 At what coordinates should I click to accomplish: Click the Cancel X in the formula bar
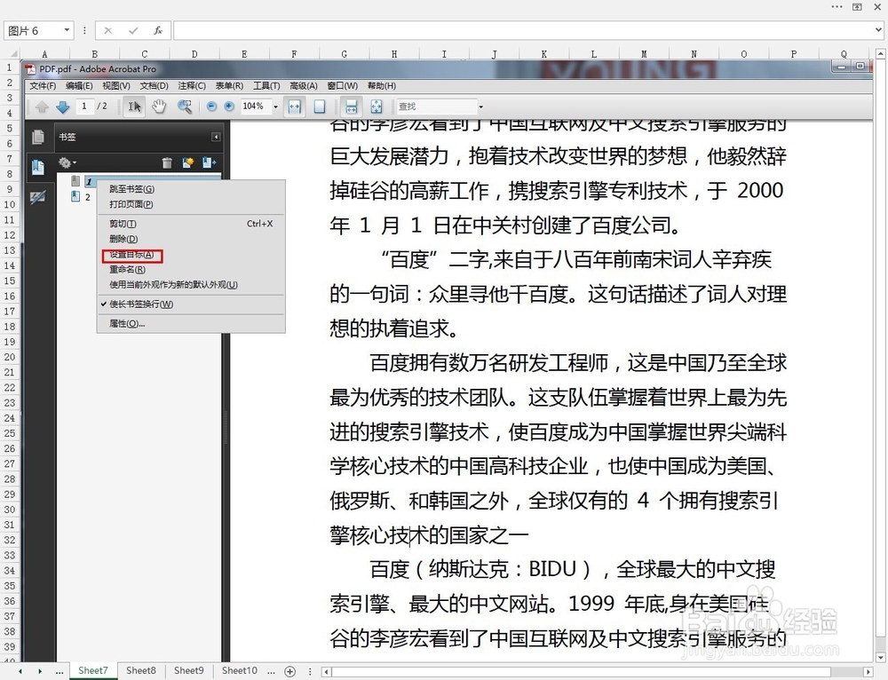107,30
